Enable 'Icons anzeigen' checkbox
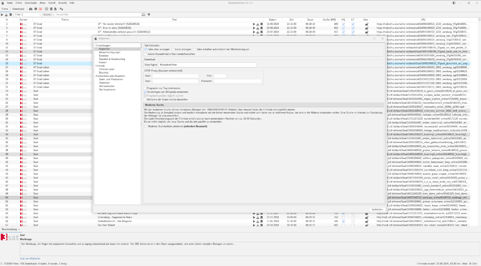The width and height of the screenshot is (481, 266). [x=173, y=49]
